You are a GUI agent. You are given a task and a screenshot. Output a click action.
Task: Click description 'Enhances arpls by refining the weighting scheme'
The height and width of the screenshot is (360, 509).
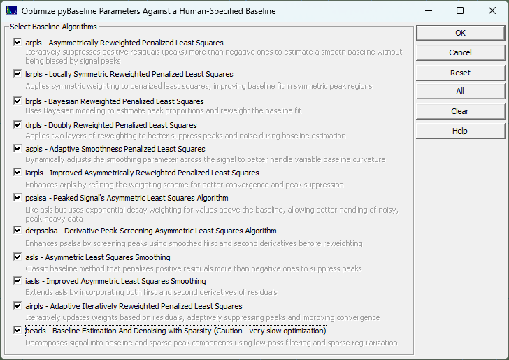click(185, 185)
